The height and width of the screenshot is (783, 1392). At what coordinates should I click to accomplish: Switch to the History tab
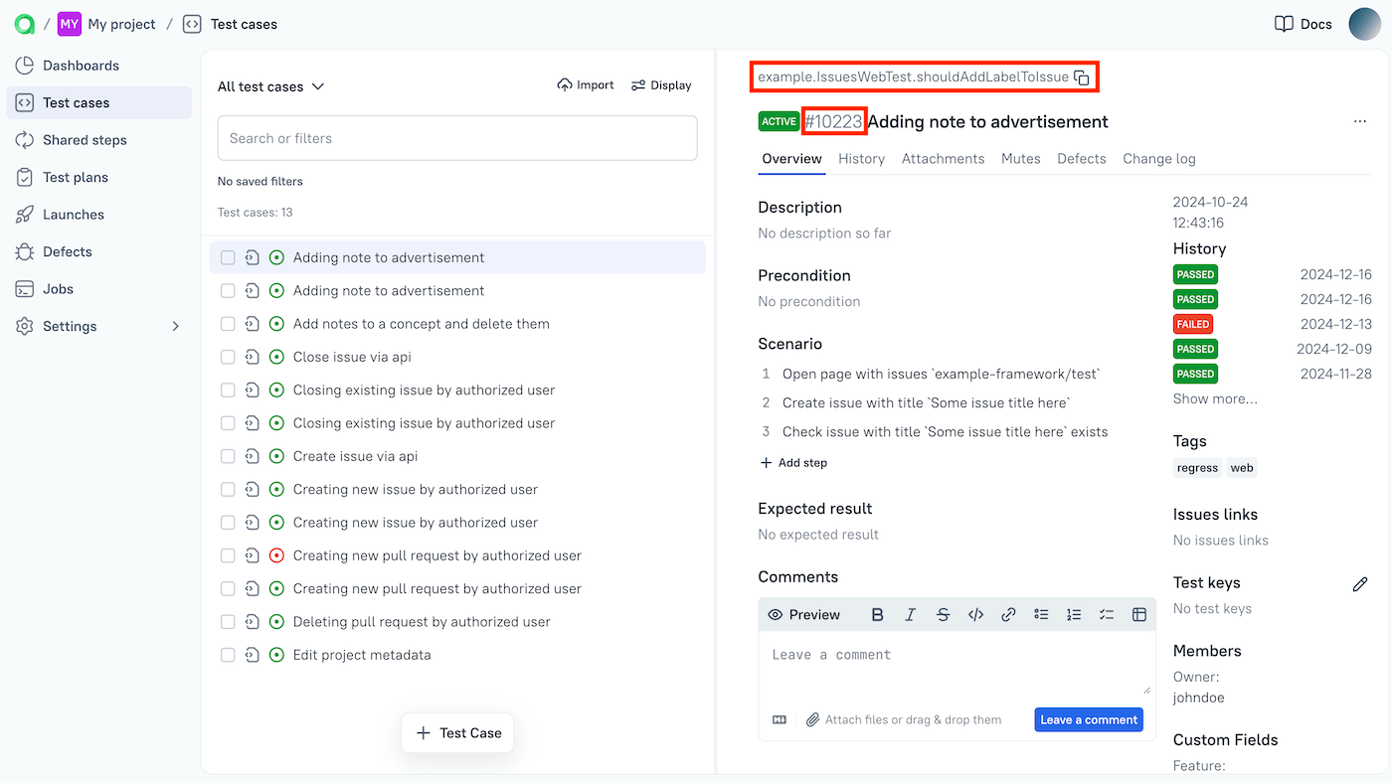click(x=861, y=158)
